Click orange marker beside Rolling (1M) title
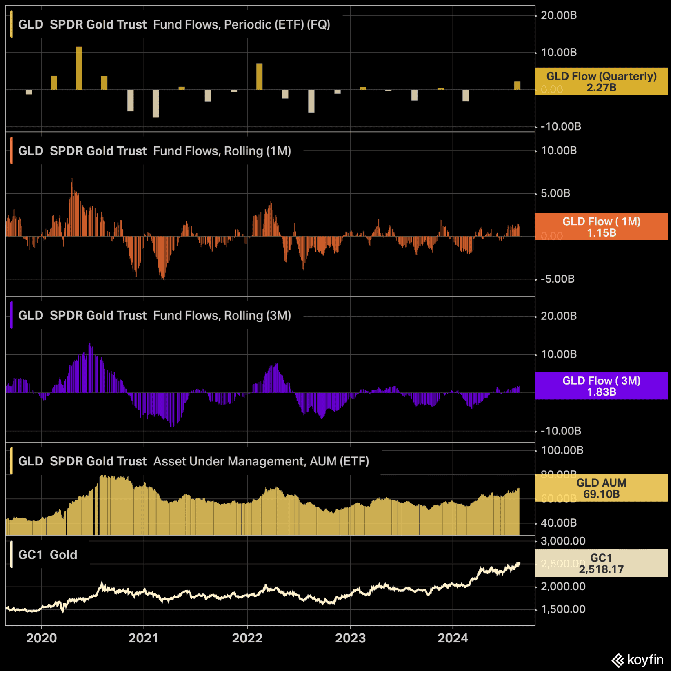Screen dimensions: 673x673 pos(11,151)
